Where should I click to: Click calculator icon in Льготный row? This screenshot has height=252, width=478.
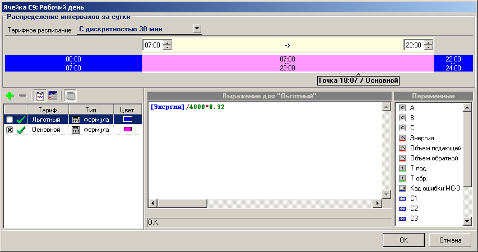pyautogui.click(x=76, y=120)
